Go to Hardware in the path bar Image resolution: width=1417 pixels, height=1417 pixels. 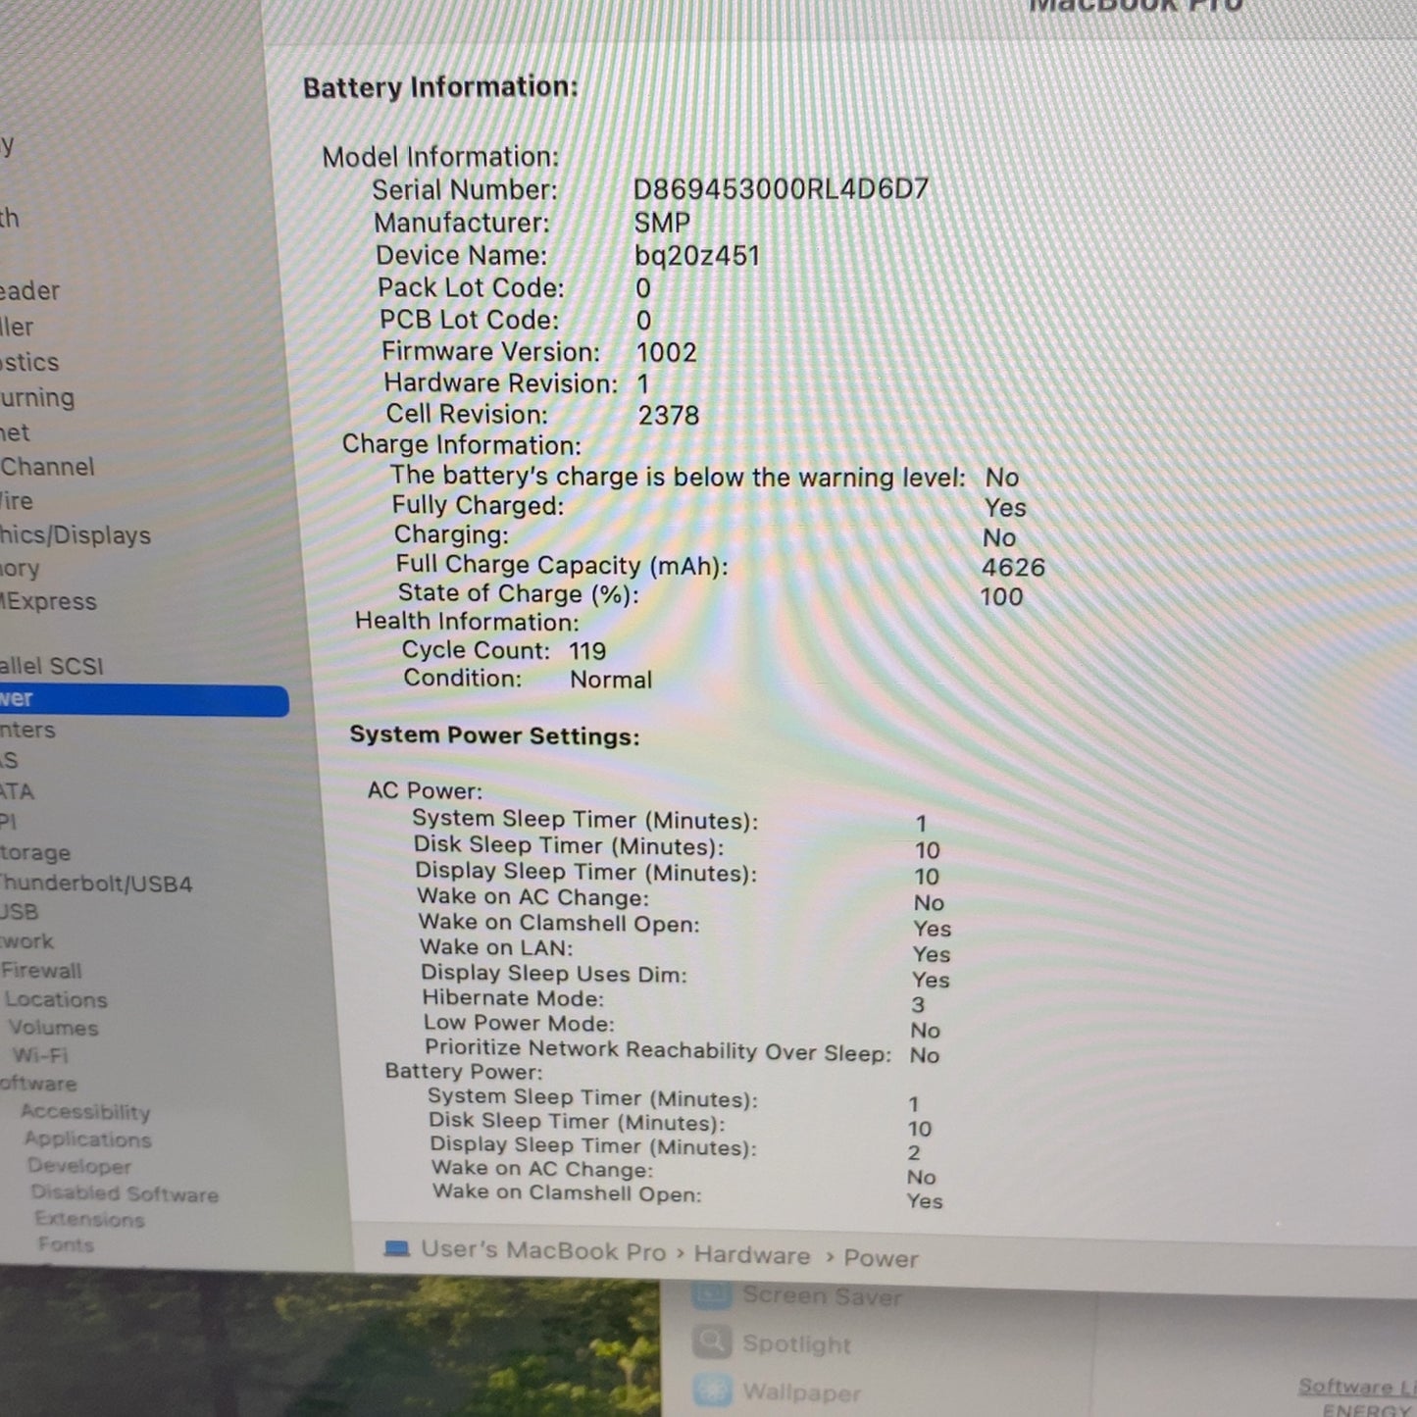pyautogui.click(x=752, y=1255)
